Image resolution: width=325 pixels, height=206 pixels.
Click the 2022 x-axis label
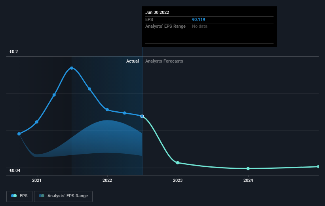point(107,181)
